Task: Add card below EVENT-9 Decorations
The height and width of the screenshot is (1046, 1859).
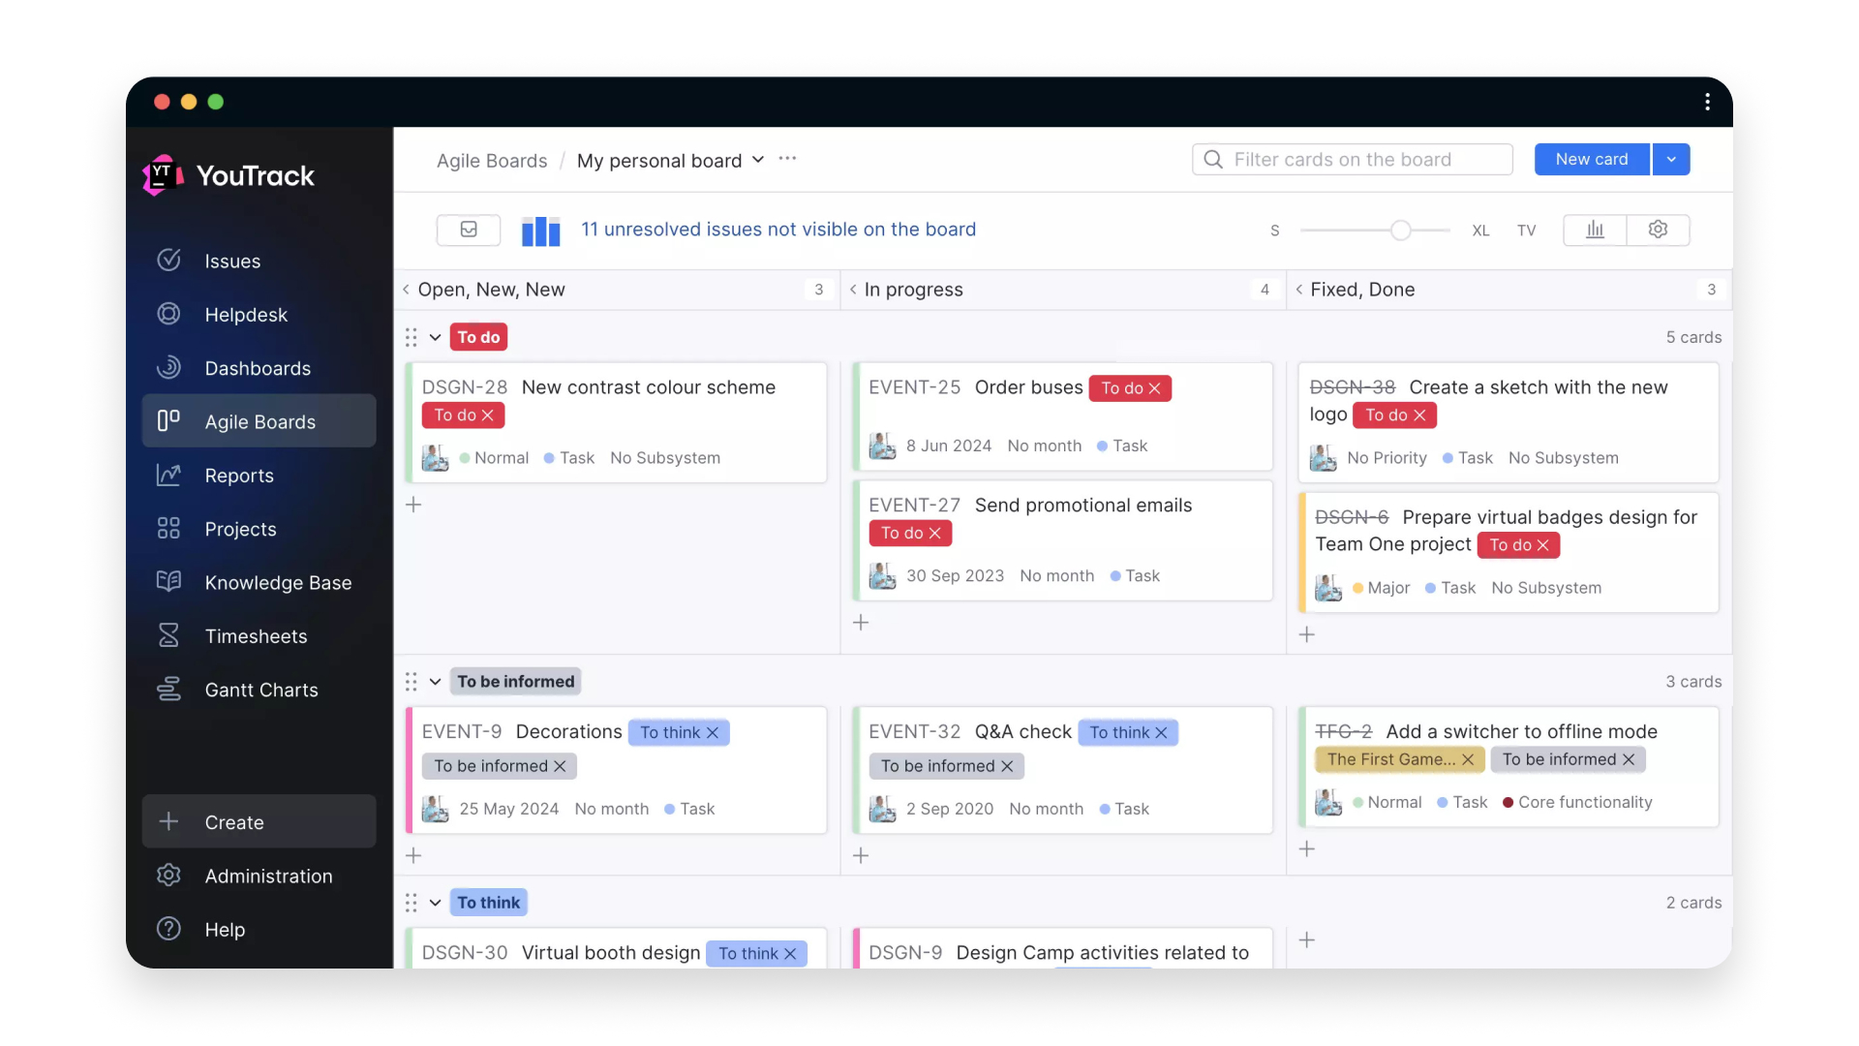Action: (413, 856)
